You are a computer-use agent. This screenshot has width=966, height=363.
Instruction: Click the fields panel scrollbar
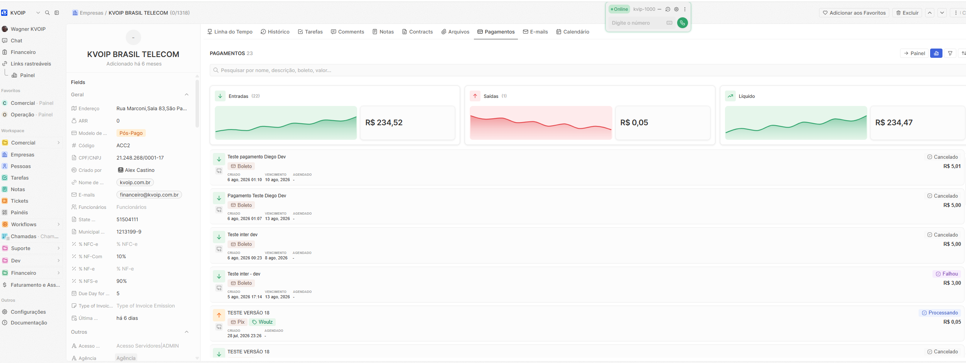coord(197,103)
